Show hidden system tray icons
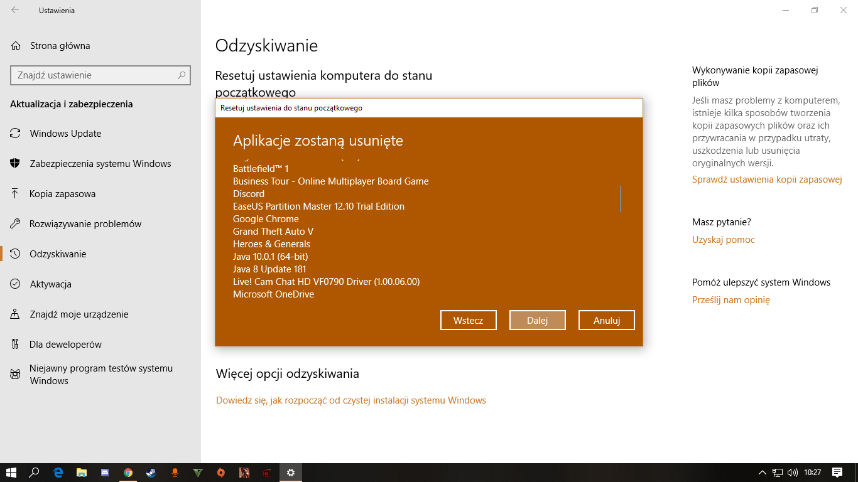858x482 pixels. pyautogui.click(x=763, y=473)
